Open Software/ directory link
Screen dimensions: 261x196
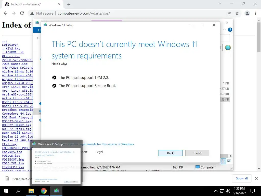pos(10,45)
